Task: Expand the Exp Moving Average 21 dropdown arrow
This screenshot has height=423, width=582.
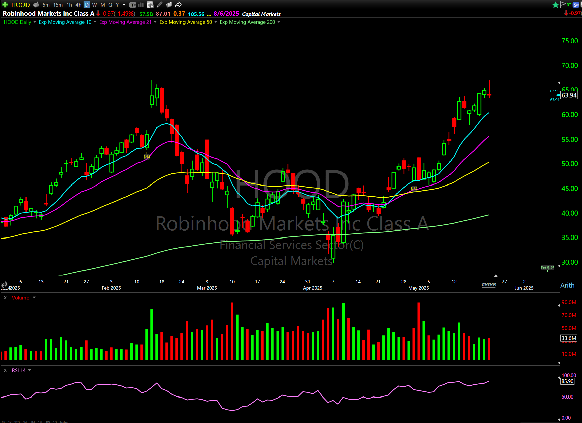Action: (x=155, y=22)
